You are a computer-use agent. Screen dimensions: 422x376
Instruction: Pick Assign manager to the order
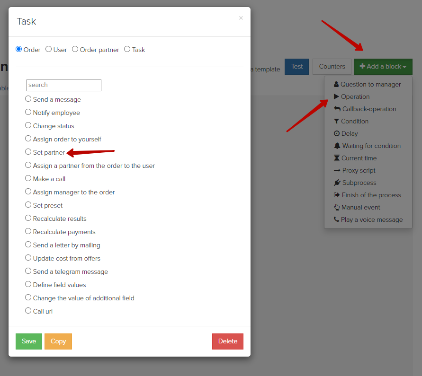tap(28, 192)
